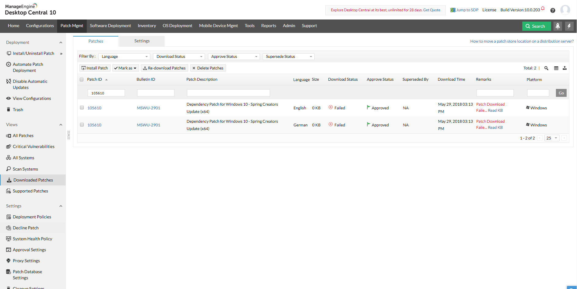577x289 pixels.
Task: Click the Automate Patch Deployment gear icon
Action: 9,64
